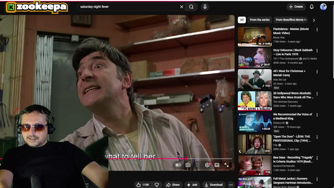Open more actions below the video
This screenshot has width=334, height=188.
231,185
